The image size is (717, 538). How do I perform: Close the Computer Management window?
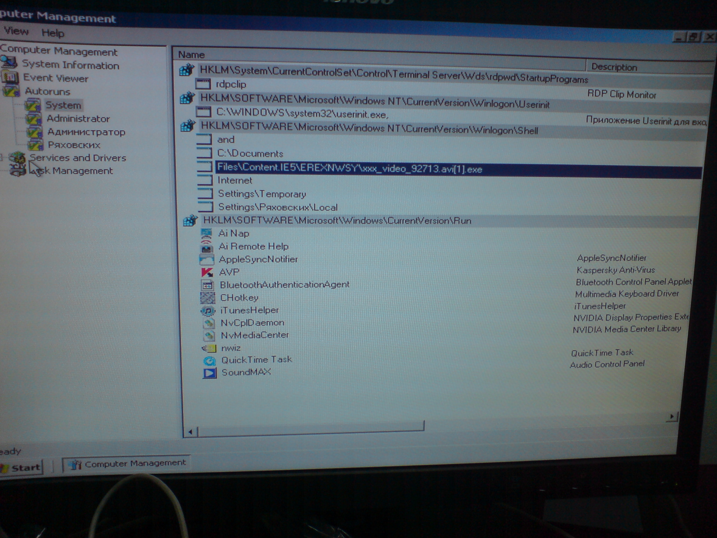709,37
